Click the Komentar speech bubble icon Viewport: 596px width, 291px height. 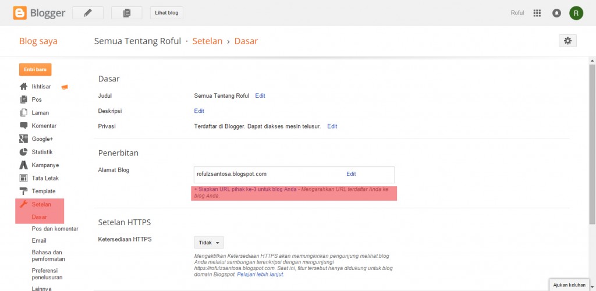pos(23,125)
